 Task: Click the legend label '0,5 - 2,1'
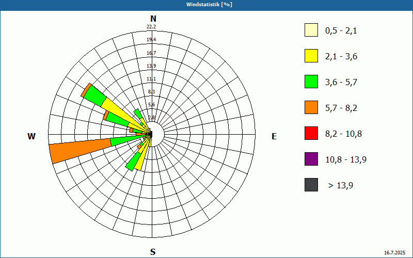click(x=341, y=31)
